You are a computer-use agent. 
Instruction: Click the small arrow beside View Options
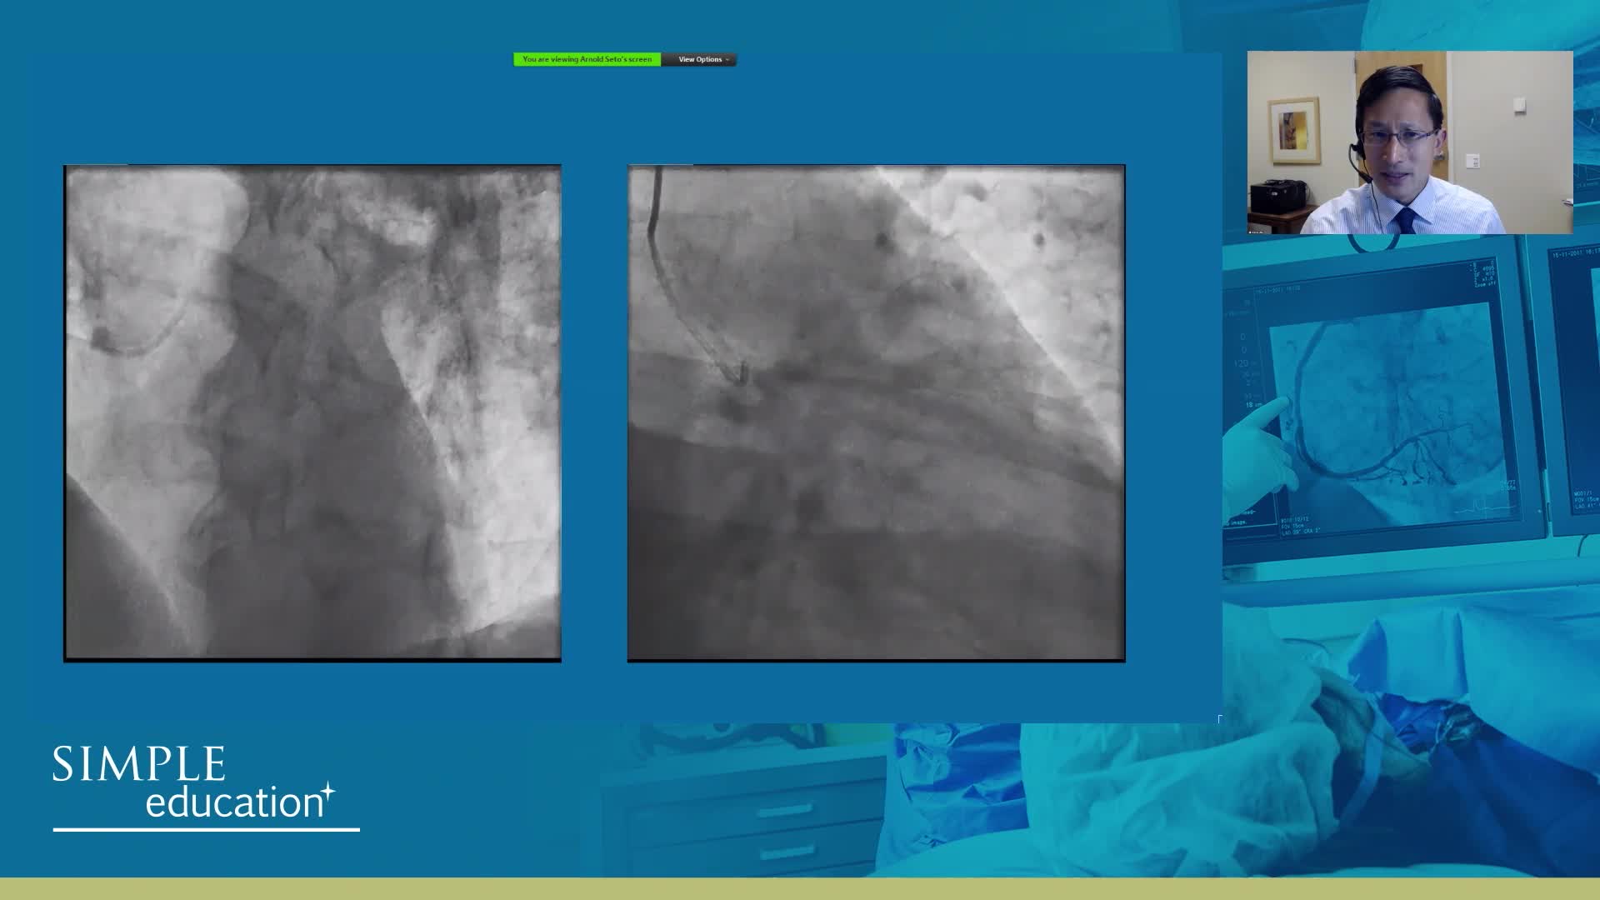(x=727, y=60)
